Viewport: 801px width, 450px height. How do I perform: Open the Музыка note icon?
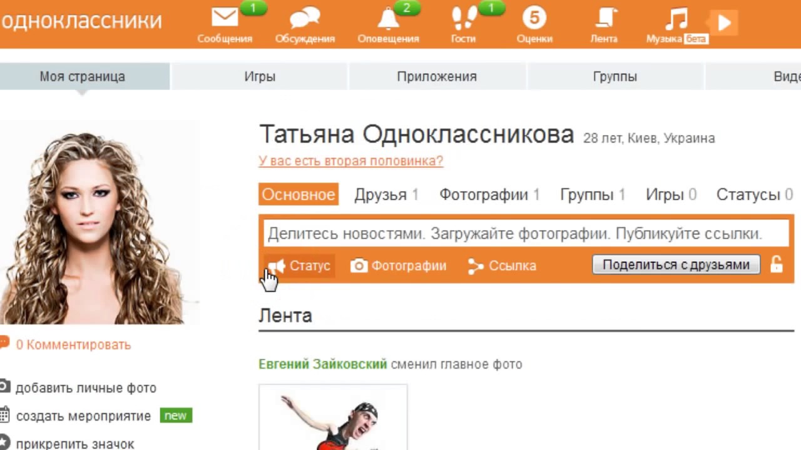click(676, 18)
